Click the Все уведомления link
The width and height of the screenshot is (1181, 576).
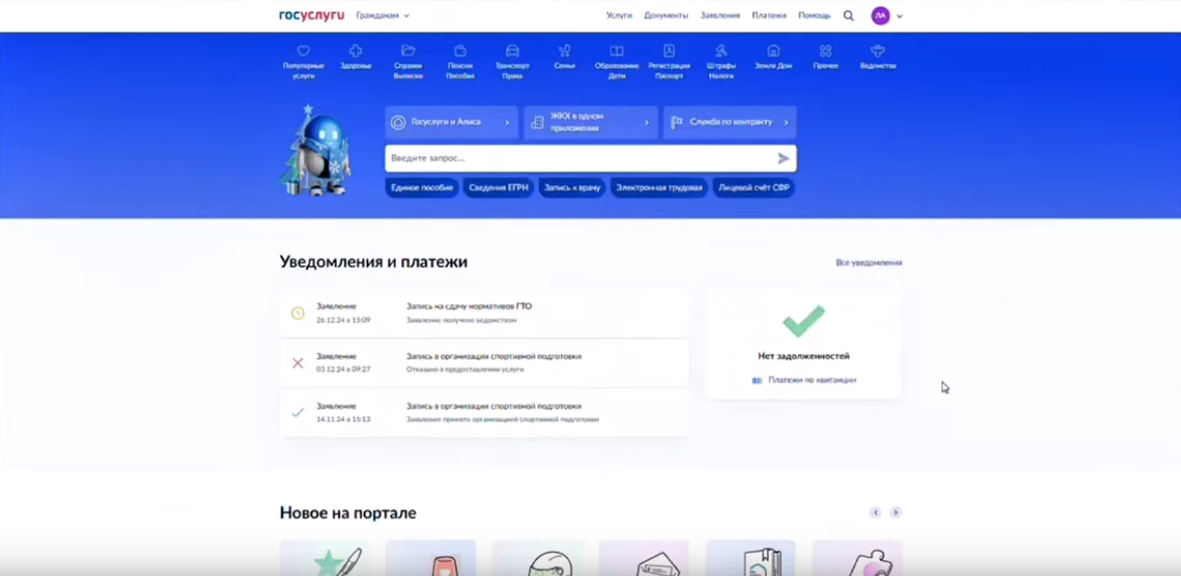(868, 263)
